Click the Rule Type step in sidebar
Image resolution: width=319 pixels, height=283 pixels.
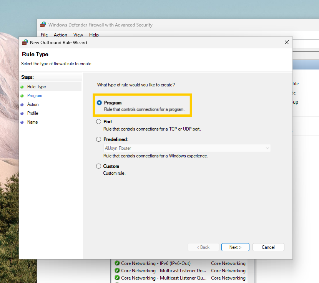tap(37, 87)
